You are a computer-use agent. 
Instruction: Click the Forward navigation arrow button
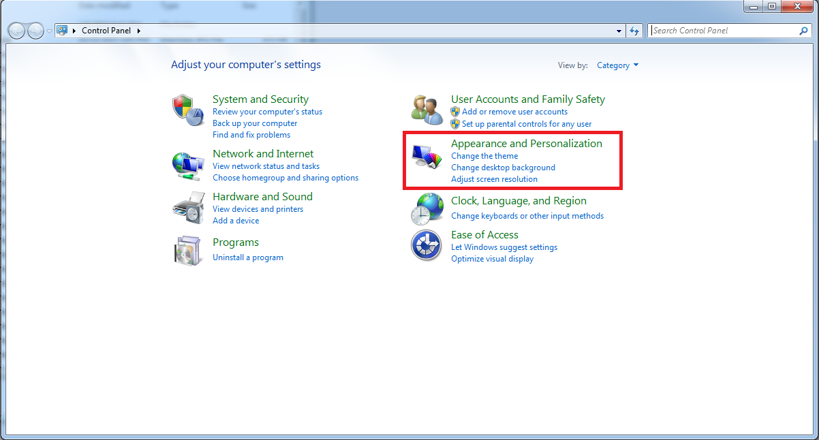point(35,31)
